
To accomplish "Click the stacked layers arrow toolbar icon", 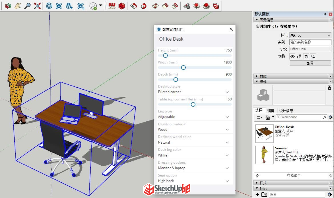I will 69,6.
